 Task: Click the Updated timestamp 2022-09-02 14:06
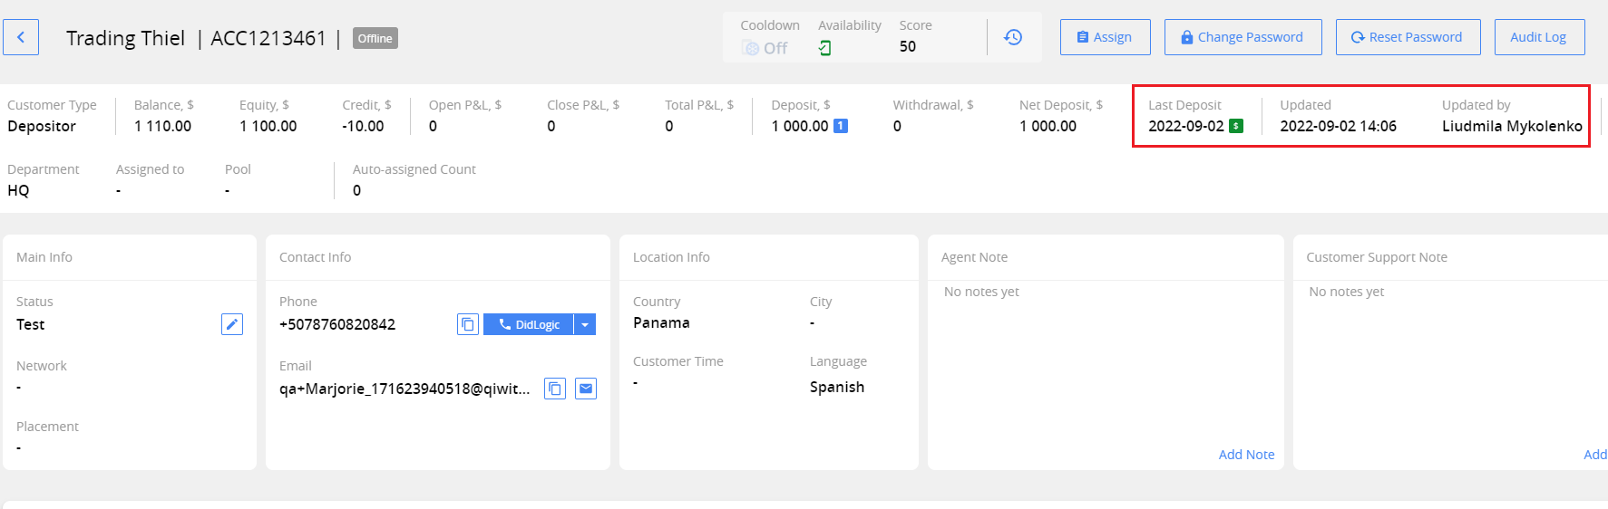(x=1339, y=126)
